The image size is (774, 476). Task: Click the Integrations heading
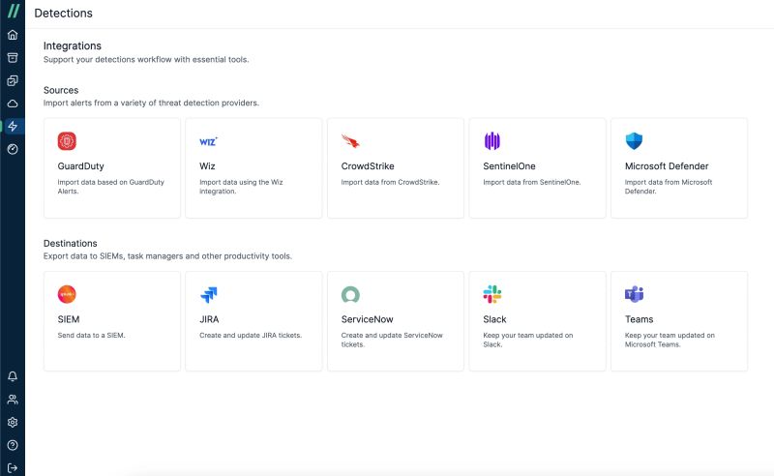[x=72, y=45]
